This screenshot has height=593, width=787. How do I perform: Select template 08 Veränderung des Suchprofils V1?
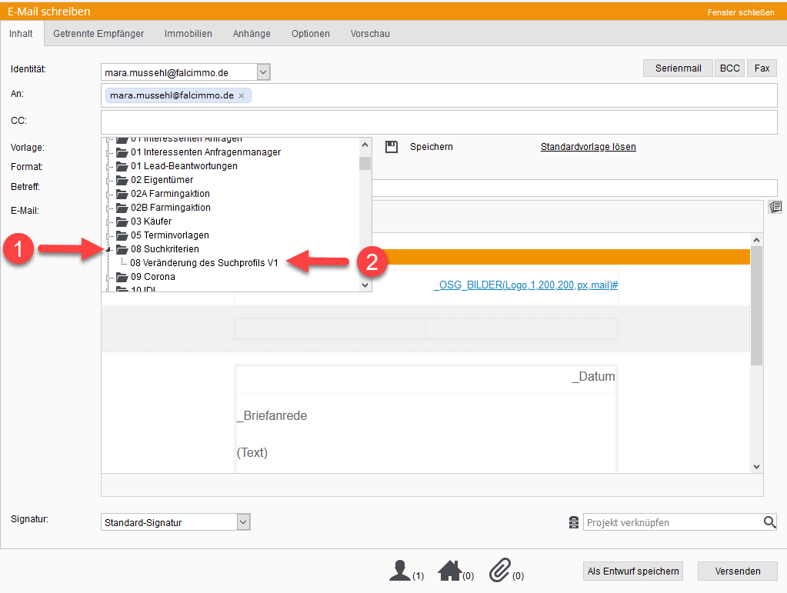pos(204,263)
